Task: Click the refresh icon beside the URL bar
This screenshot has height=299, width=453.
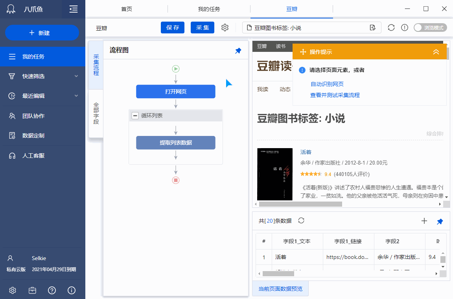Action: (391, 28)
